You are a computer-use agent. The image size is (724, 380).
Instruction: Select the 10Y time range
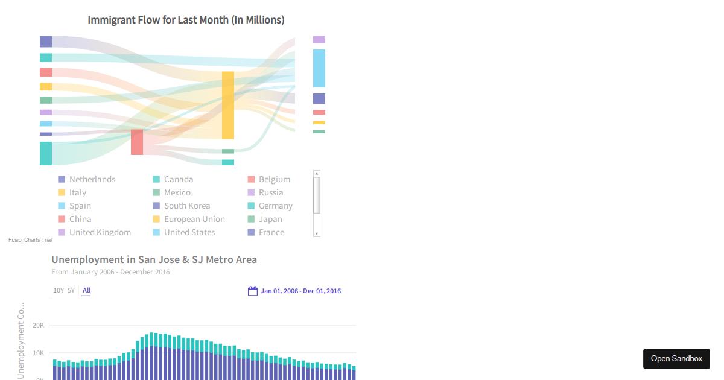coord(57,290)
